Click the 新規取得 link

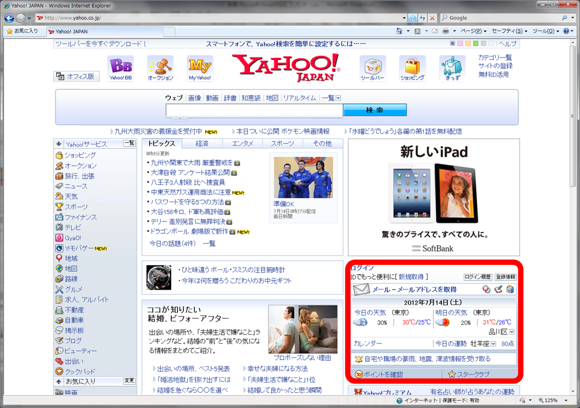411,277
